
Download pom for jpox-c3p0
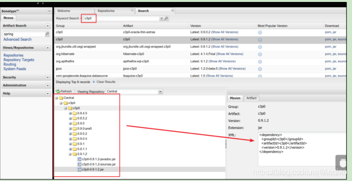click(x=328, y=69)
